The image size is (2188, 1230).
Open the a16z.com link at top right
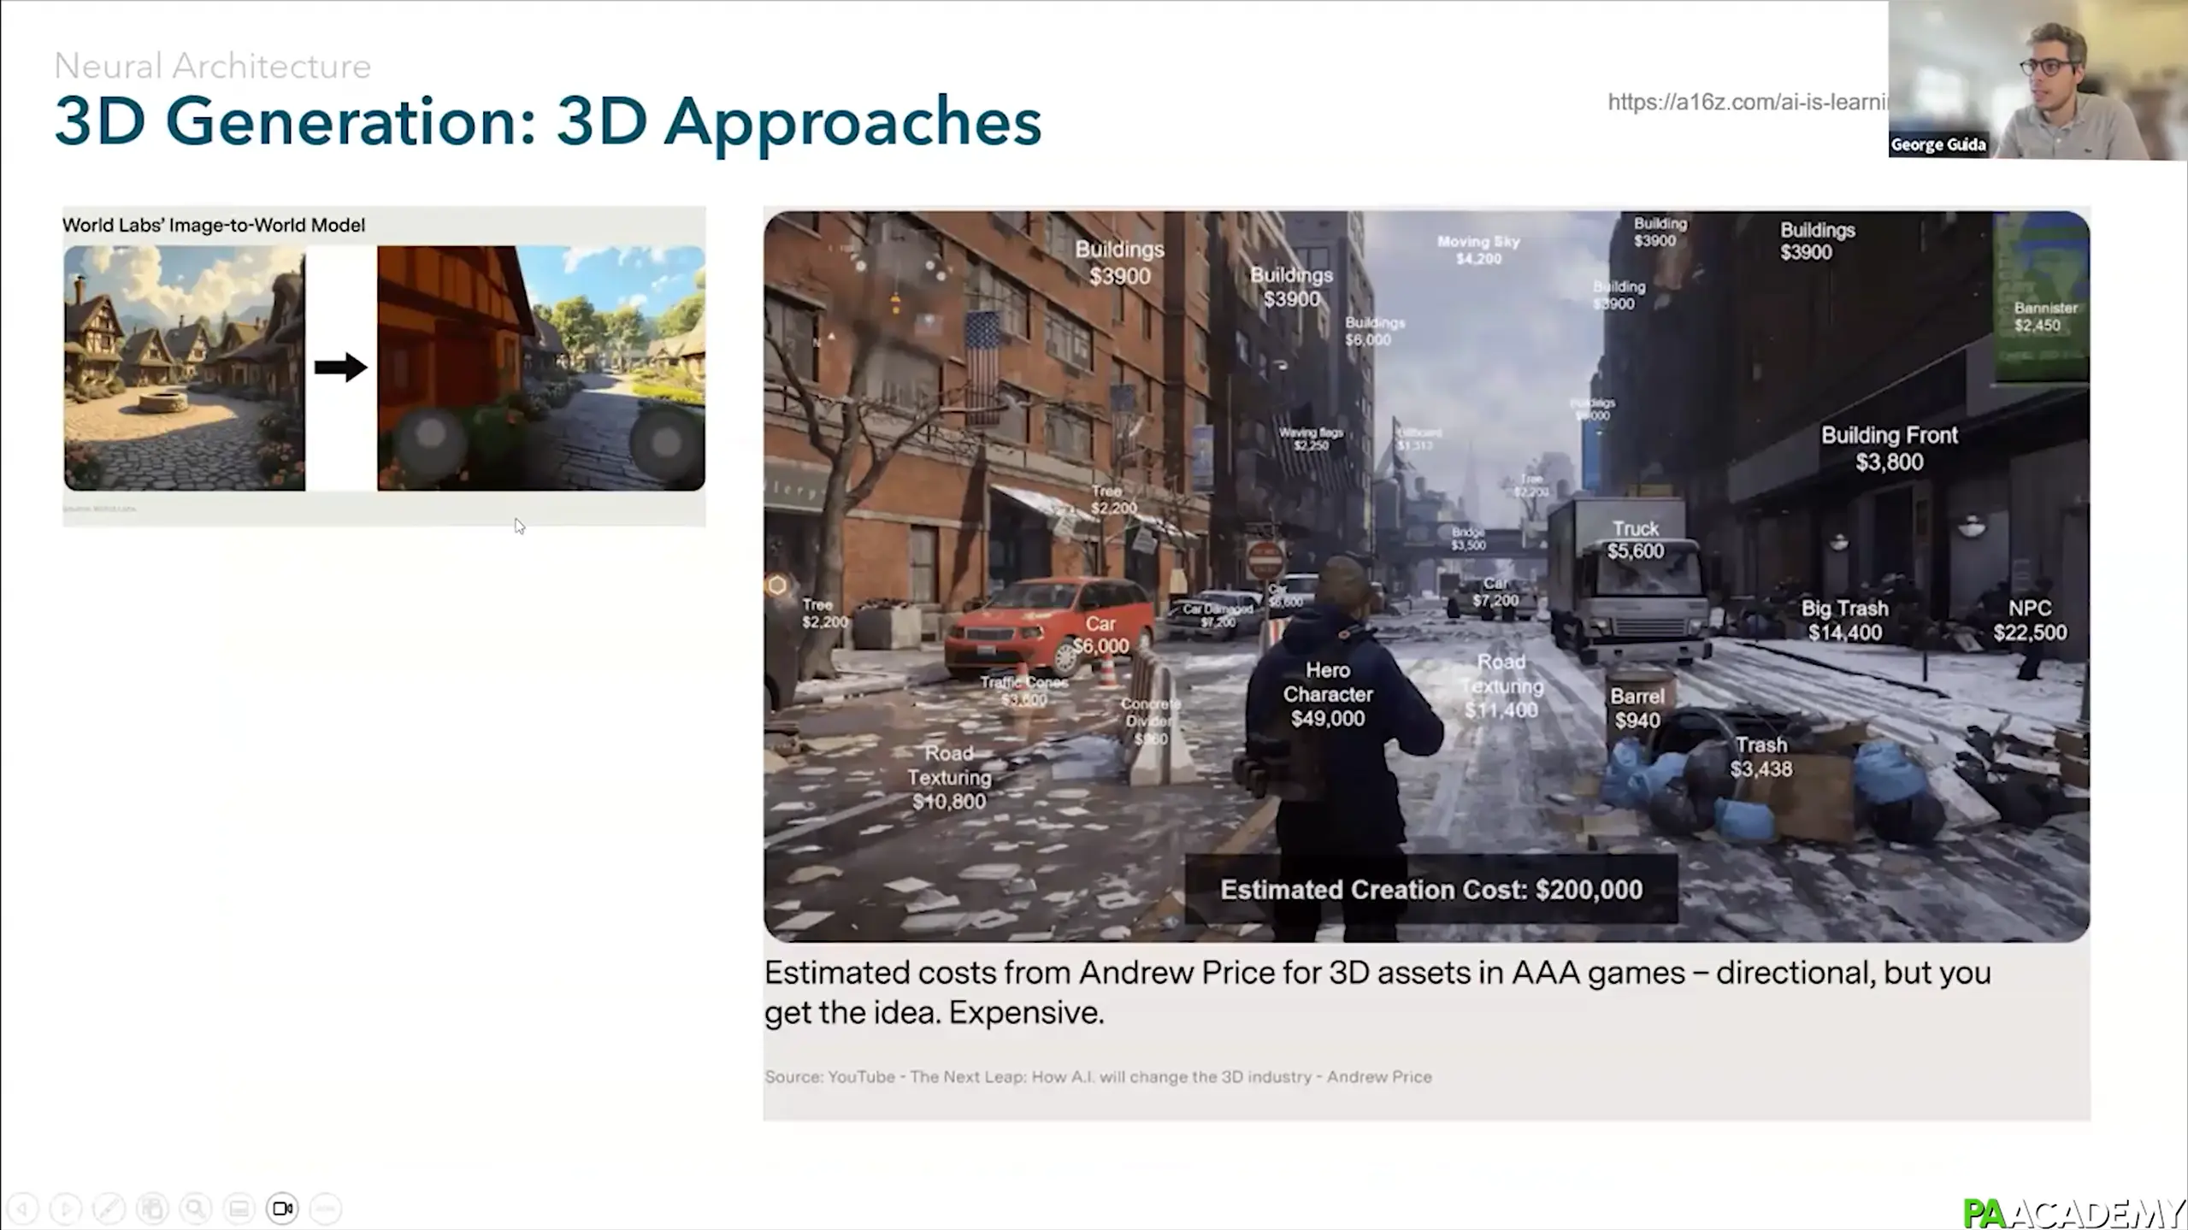tap(1747, 103)
